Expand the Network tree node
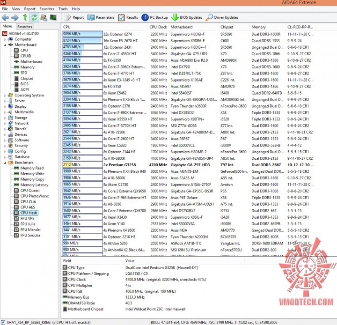 [x=5, y=124]
